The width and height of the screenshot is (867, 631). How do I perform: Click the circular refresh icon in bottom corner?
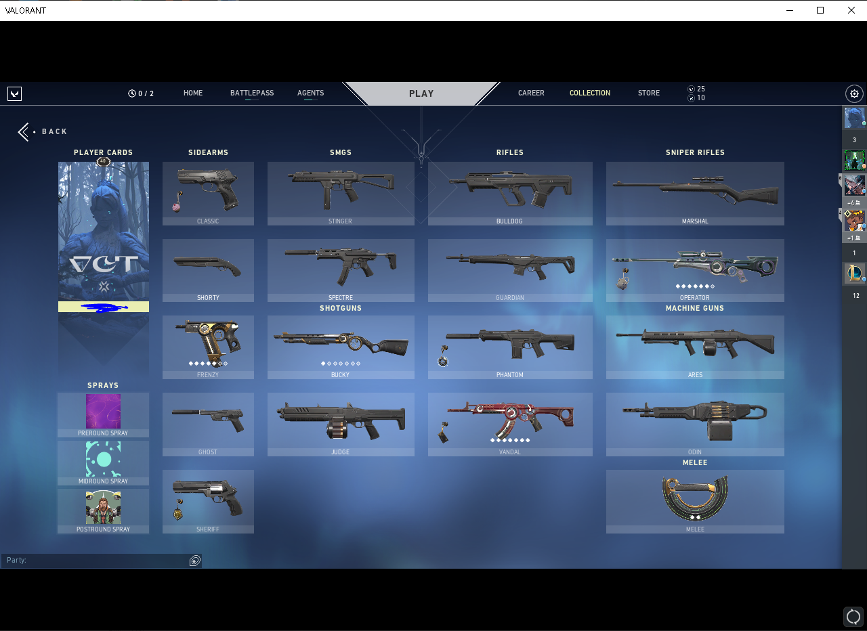coord(853,617)
